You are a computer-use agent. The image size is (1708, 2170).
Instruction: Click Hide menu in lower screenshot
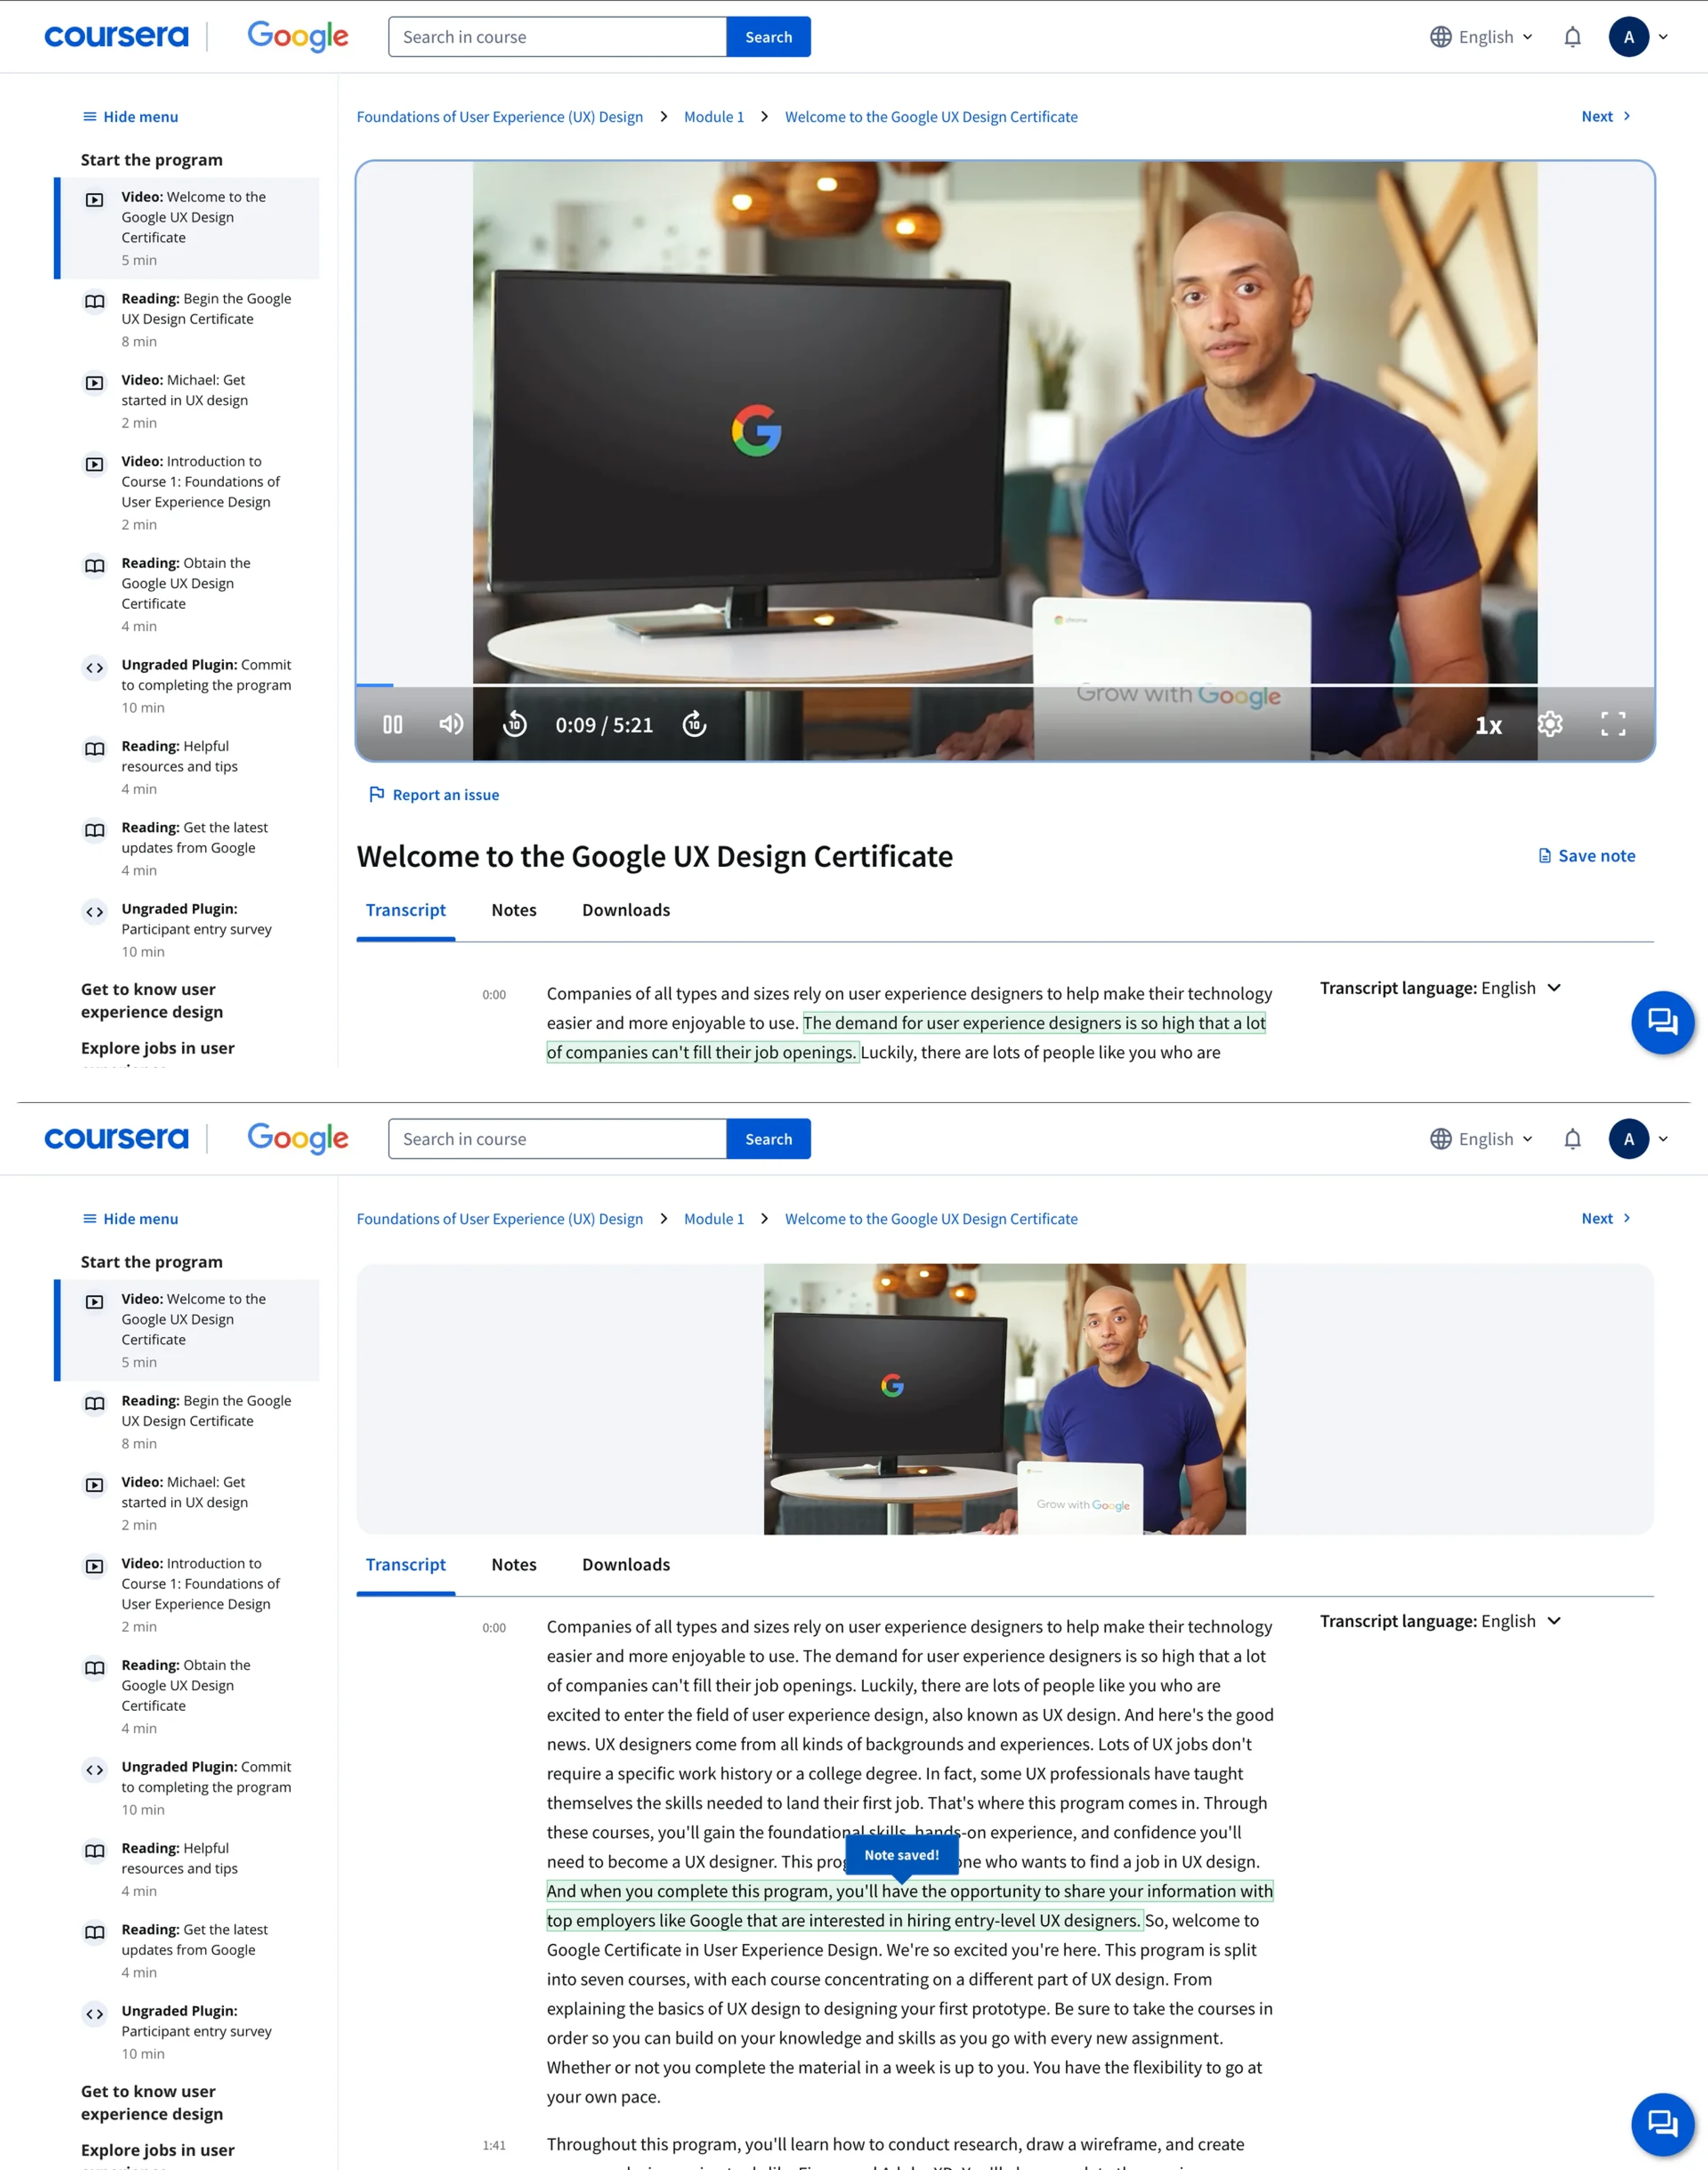pos(130,1219)
